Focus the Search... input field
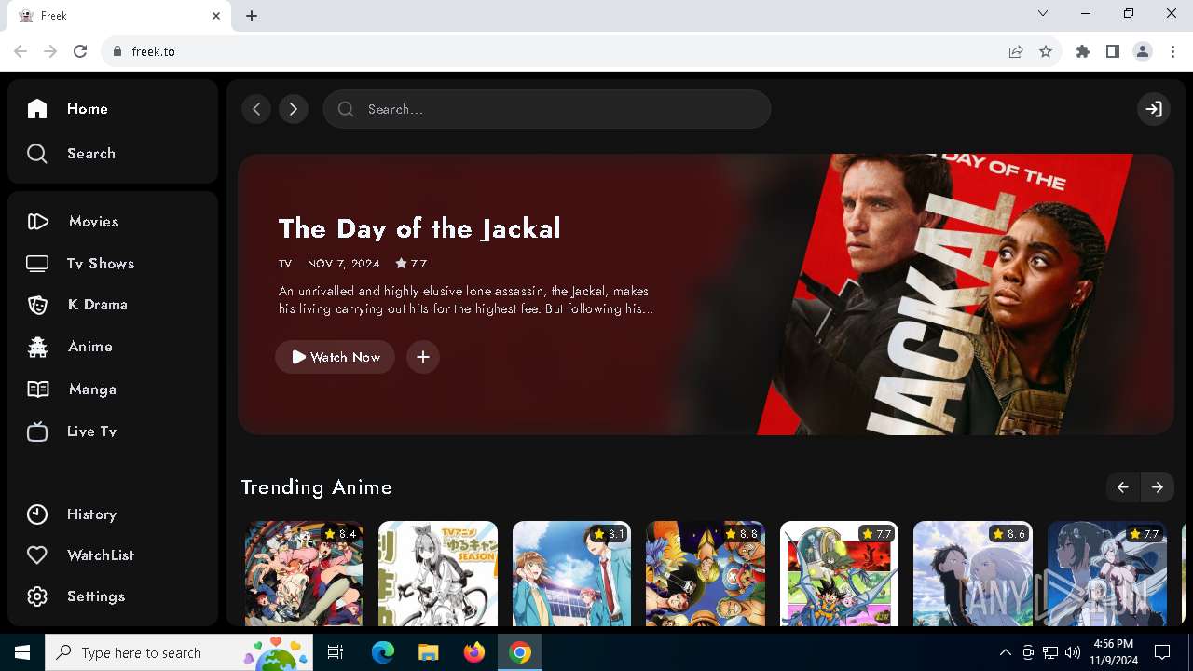This screenshot has width=1193, height=671. click(x=547, y=109)
